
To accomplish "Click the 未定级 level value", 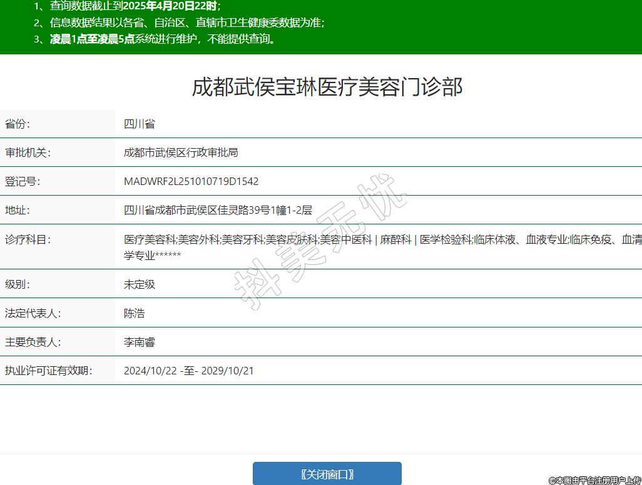I will 139,284.
